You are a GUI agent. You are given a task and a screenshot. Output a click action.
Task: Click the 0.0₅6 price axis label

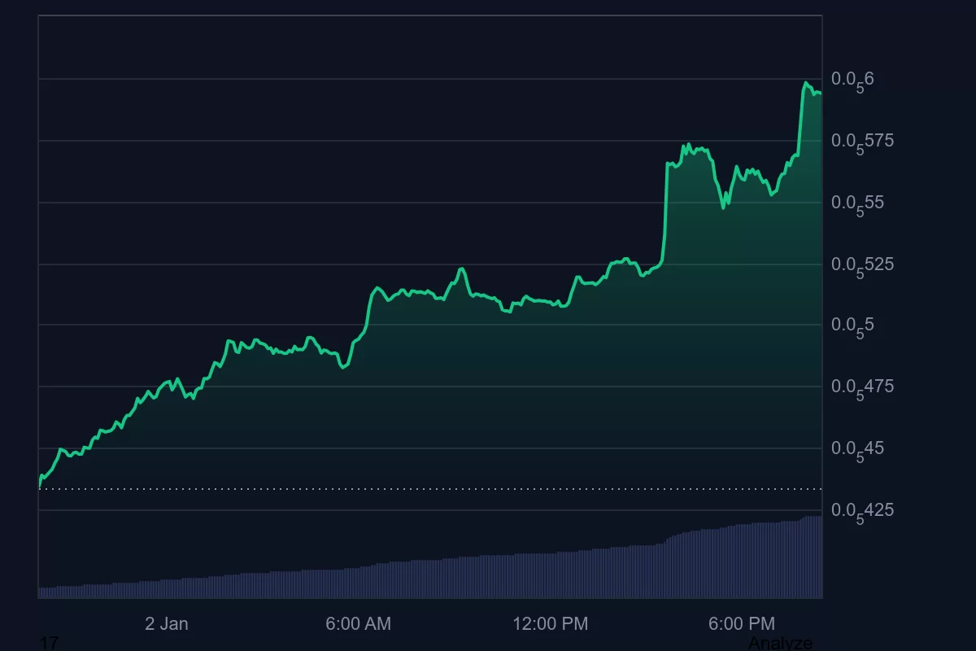[x=852, y=80]
